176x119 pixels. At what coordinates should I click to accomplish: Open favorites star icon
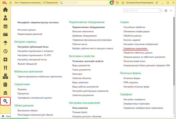click(123, 3)
